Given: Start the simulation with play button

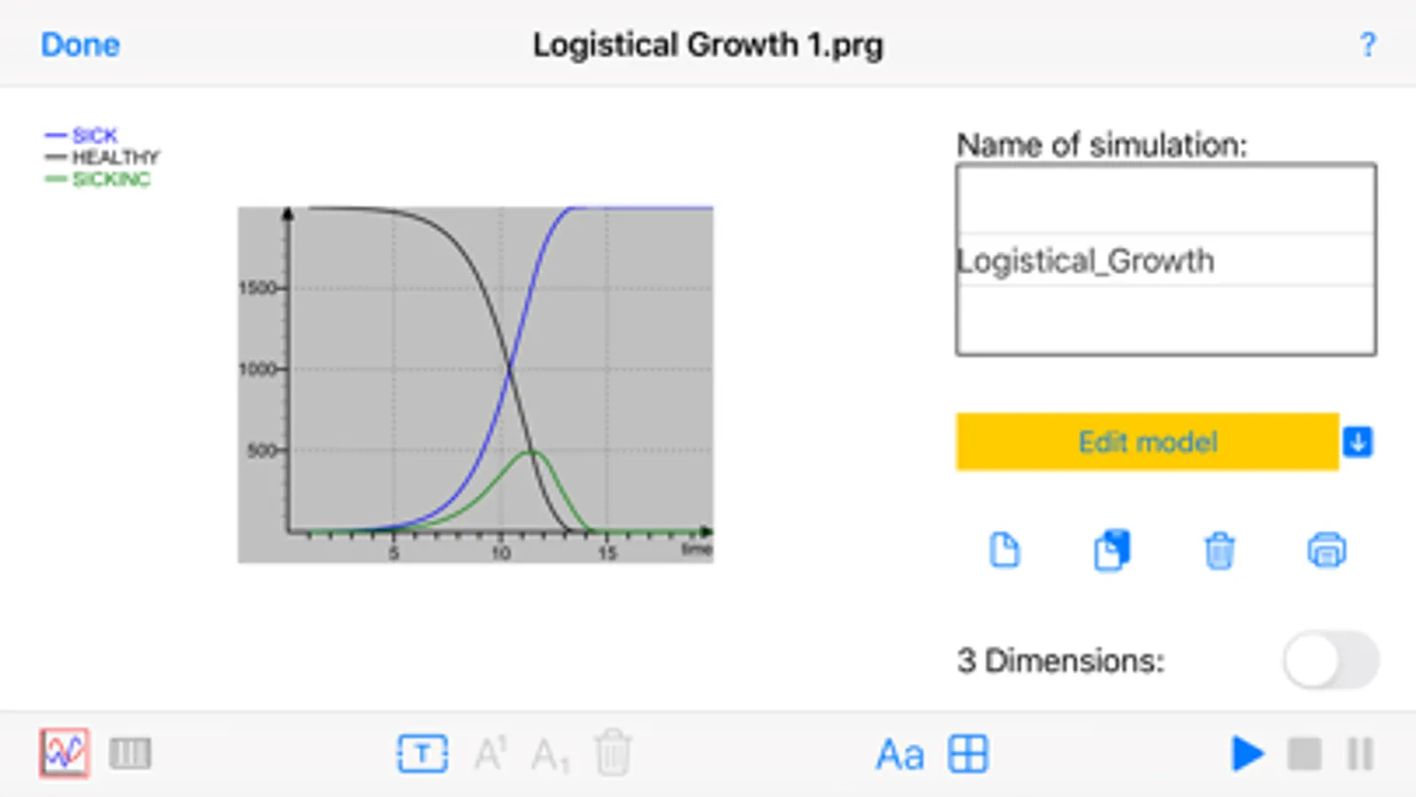Looking at the screenshot, I should (x=1247, y=754).
